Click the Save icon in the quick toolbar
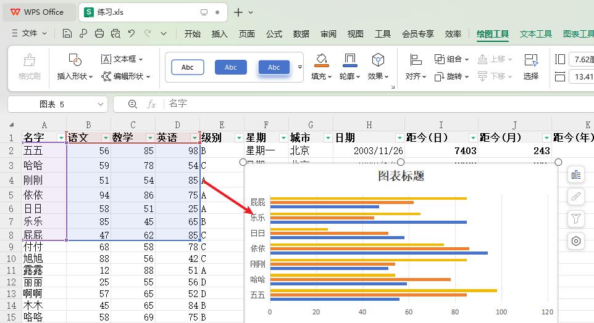Image resolution: width=594 pixels, height=323 pixels. click(x=67, y=34)
